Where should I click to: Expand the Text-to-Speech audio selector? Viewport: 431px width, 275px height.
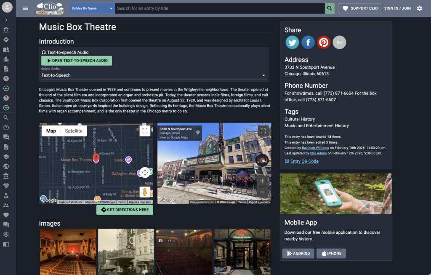[264, 75]
